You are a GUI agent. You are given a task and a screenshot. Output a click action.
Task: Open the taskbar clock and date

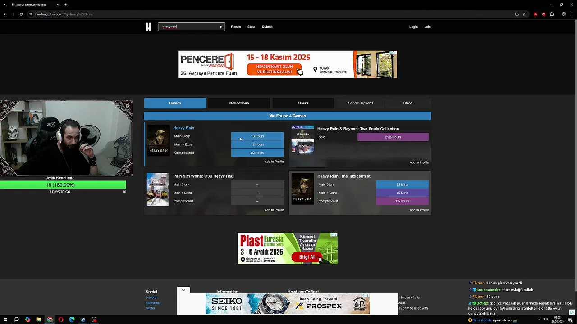(x=558, y=319)
